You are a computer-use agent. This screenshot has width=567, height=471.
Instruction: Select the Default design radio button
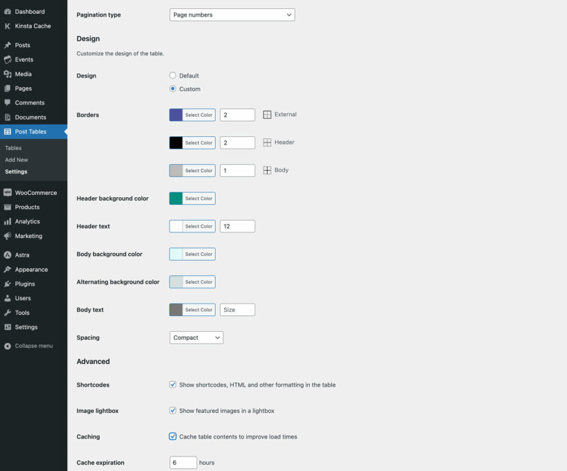pyautogui.click(x=173, y=75)
